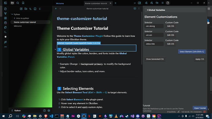Open theme-customizer-tutorial in file tree
This screenshot has height=119, width=212.
(30, 22)
